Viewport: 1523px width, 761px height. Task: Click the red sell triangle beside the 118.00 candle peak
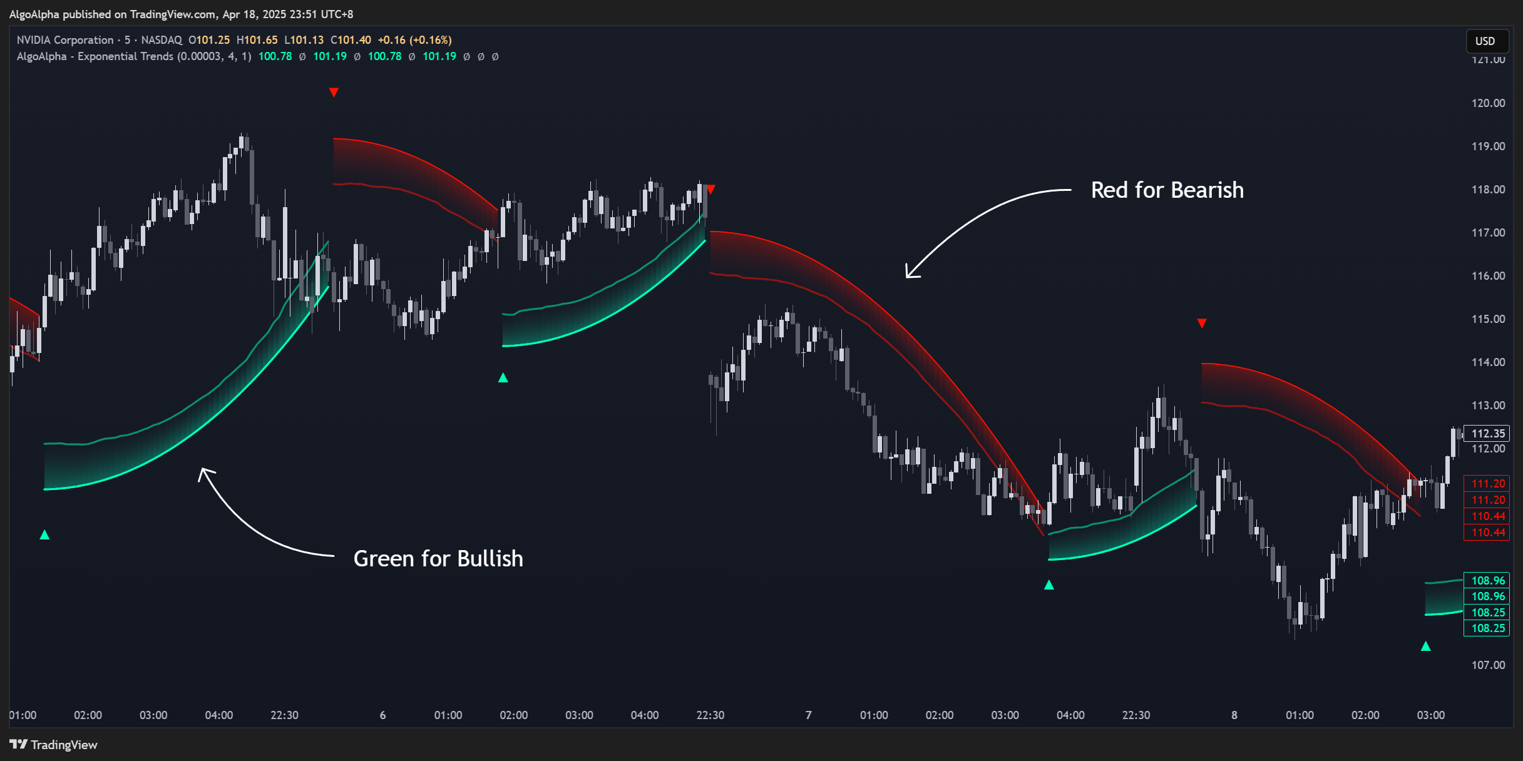tap(710, 189)
